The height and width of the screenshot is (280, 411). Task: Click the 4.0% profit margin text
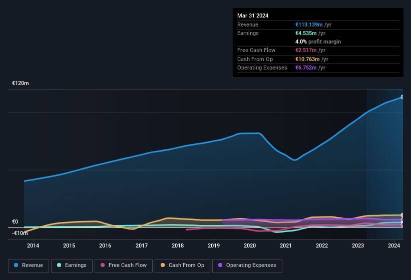click(318, 41)
